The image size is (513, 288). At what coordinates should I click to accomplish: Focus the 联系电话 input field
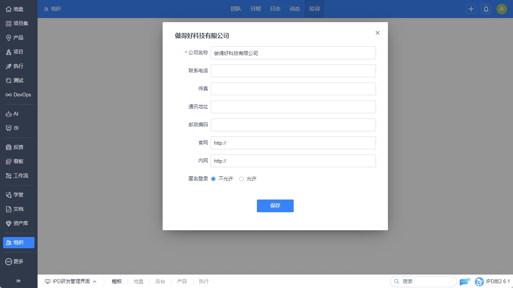(293, 71)
